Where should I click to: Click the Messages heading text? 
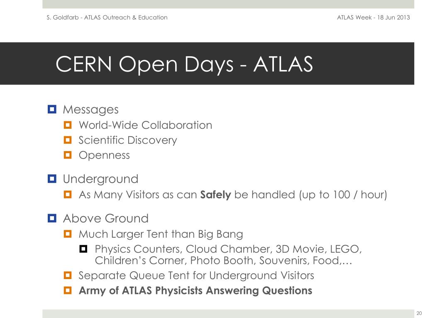point(90,110)
